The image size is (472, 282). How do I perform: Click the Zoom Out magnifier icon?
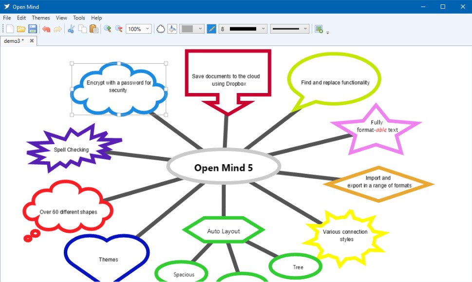tap(118, 29)
